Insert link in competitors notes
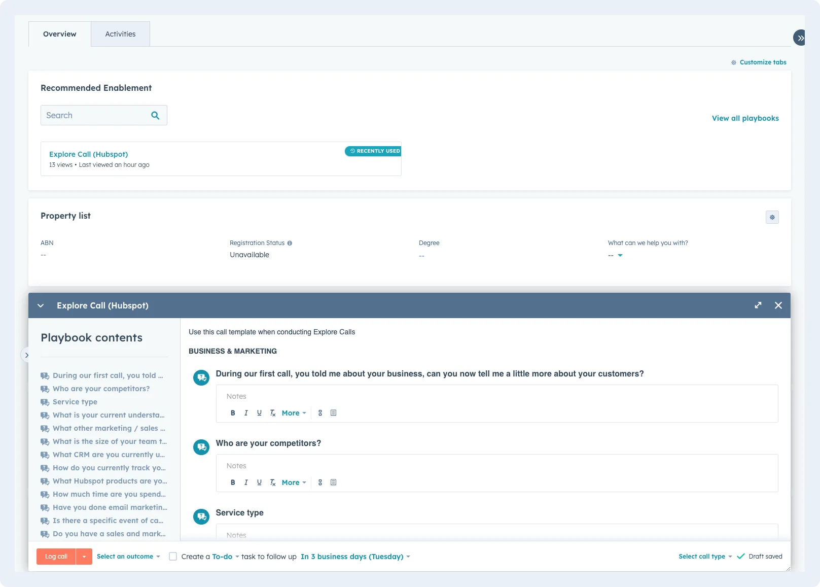 point(320,482)
